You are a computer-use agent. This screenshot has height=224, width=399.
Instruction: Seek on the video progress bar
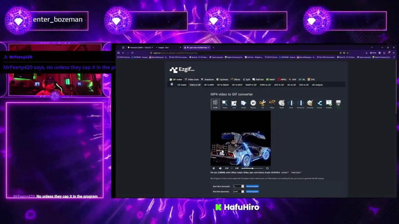(x=252, y=168)
